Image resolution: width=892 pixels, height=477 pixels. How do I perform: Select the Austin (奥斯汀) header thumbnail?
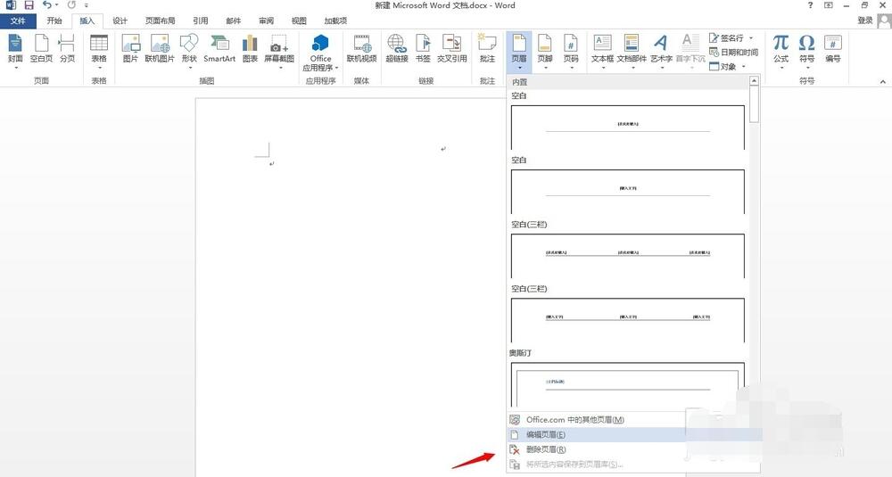click(627, 384)
